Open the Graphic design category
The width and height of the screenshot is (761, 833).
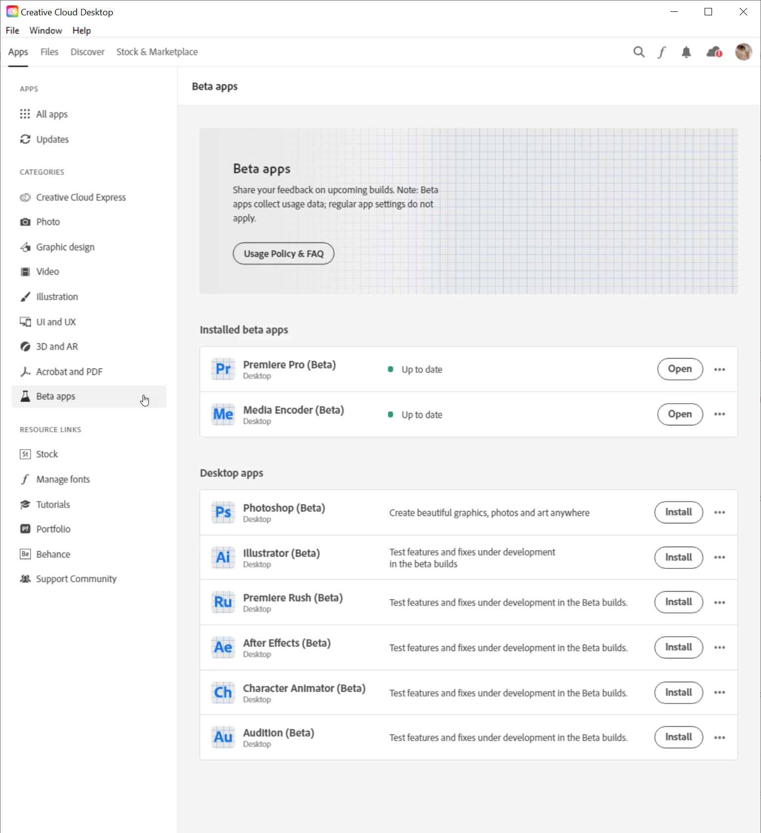point(89,247)
